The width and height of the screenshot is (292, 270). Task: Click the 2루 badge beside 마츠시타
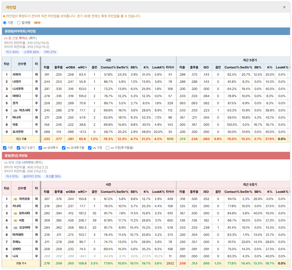click(x=15, y=111)
